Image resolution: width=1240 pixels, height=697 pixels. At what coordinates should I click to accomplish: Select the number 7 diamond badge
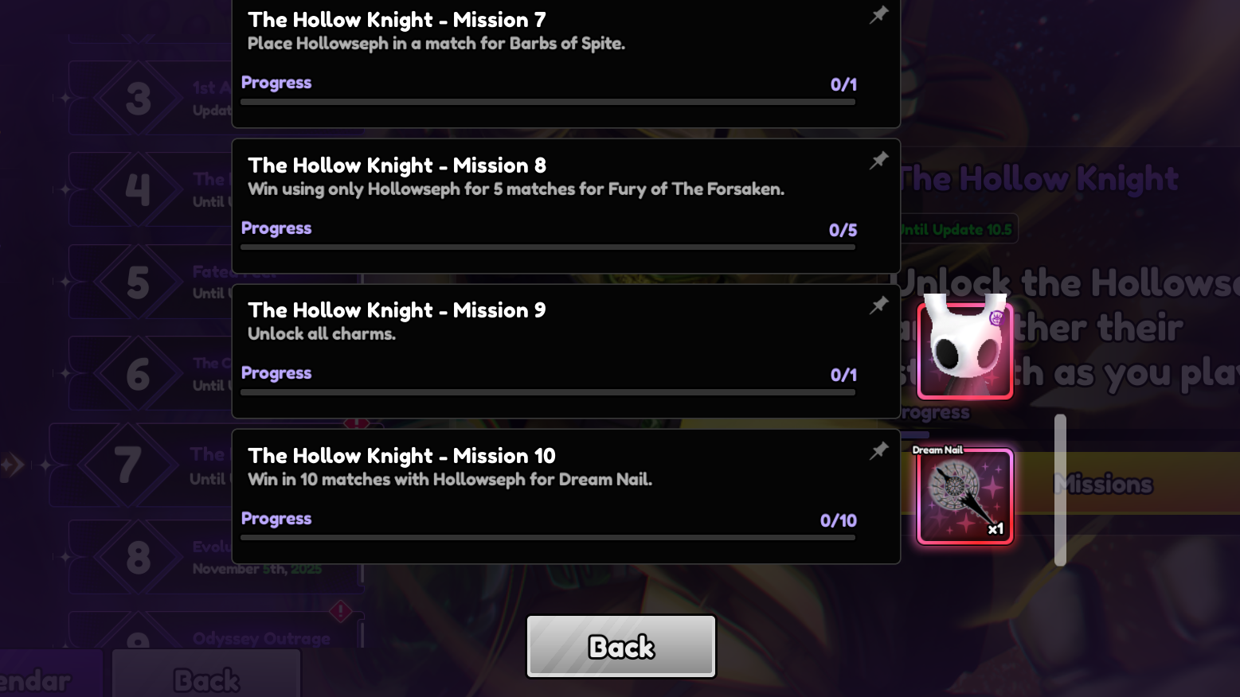[x=127, y=465]
